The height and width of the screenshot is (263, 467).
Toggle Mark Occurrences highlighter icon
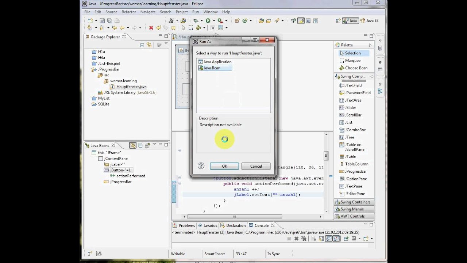point(301,21)
